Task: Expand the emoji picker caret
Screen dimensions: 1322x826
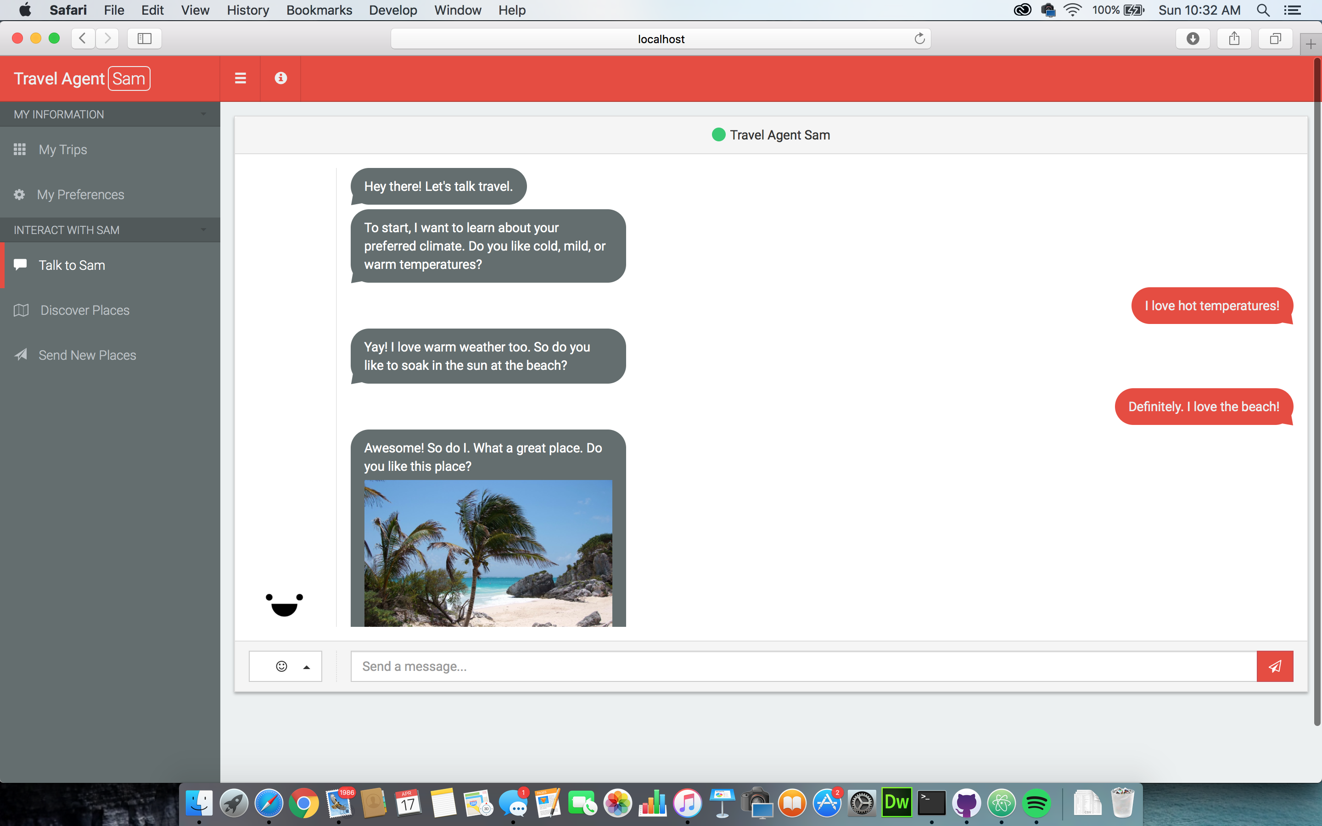Action: pos(307,666)
